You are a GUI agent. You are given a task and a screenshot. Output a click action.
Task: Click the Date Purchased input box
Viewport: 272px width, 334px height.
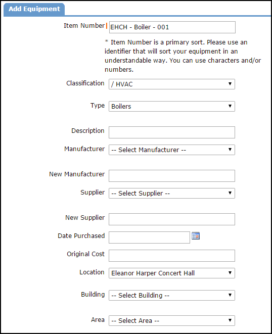(x=149, y=237)
